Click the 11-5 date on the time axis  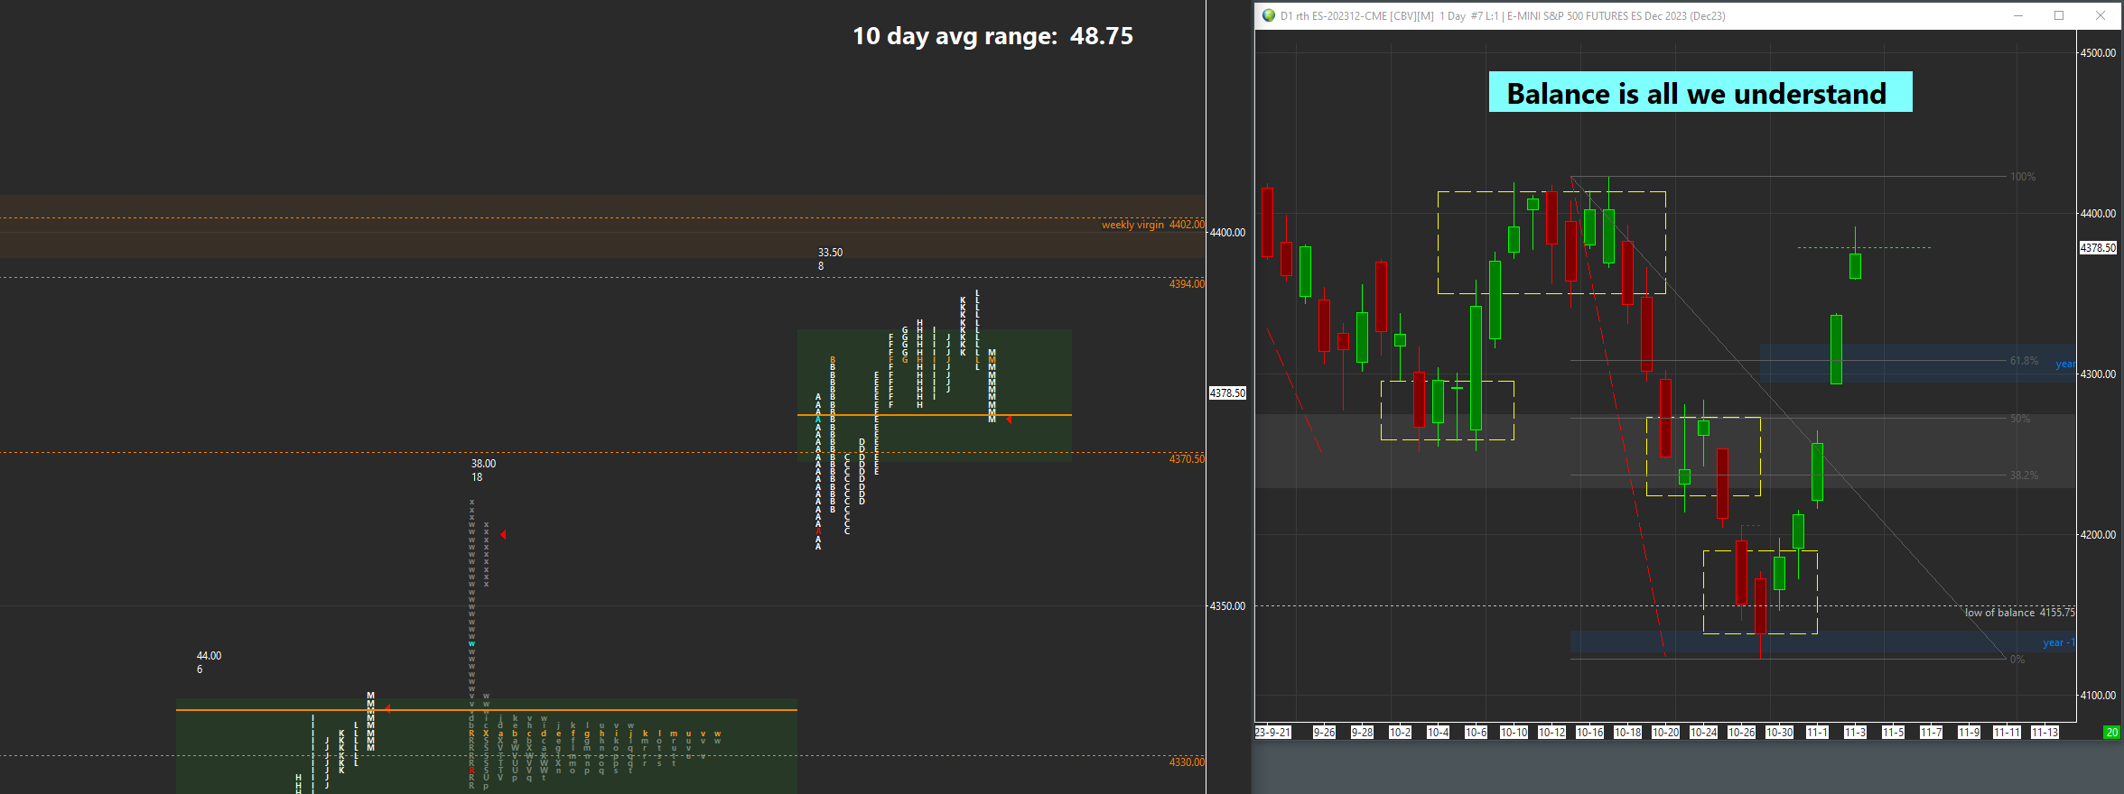1893,733
